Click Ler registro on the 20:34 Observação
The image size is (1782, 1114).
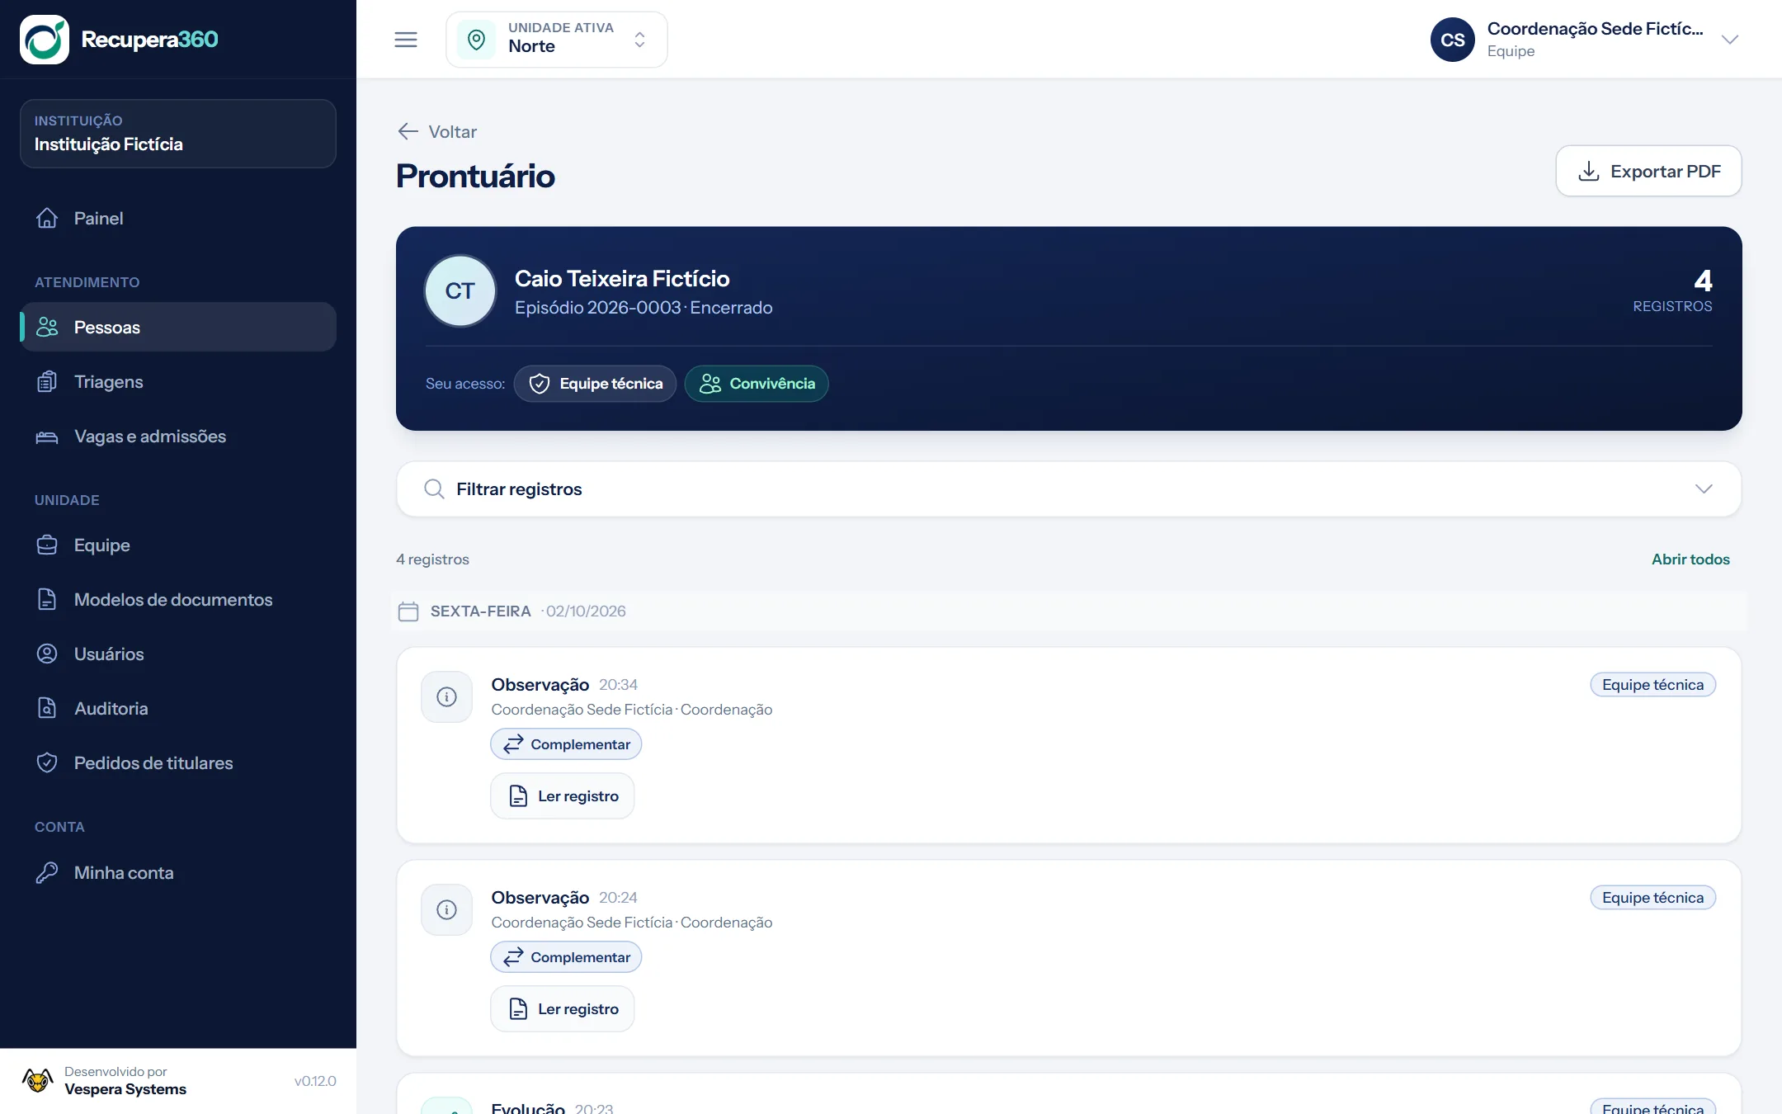point(563,795)
